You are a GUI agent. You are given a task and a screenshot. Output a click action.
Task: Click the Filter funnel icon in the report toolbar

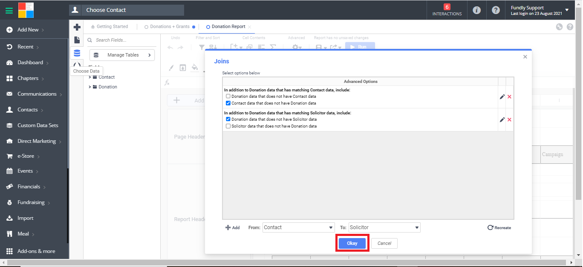tap(202, 47)
